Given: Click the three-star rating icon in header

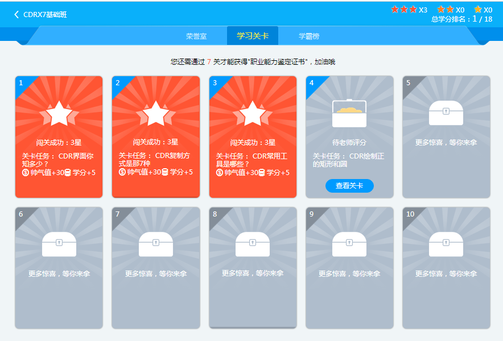Looking at the screenshot, I should (x=404, y=9).
